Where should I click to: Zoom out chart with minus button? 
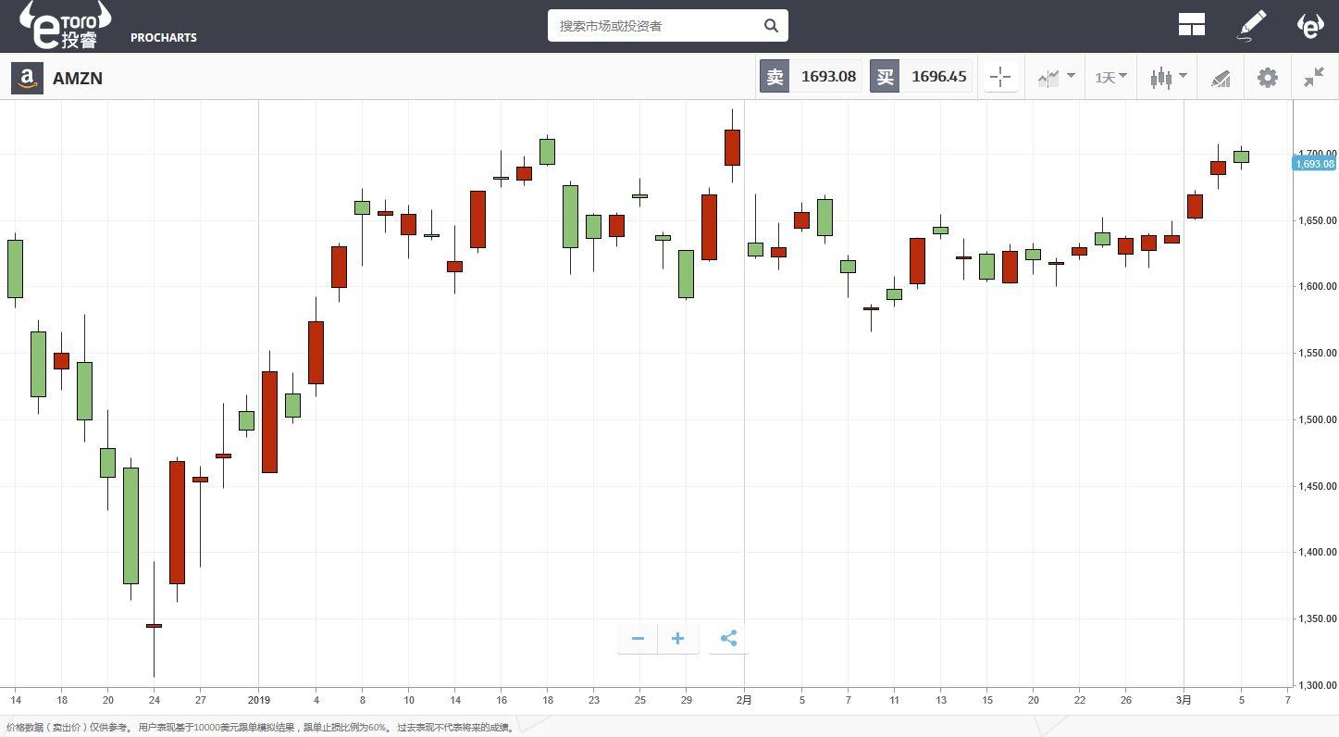click(638, 639)
